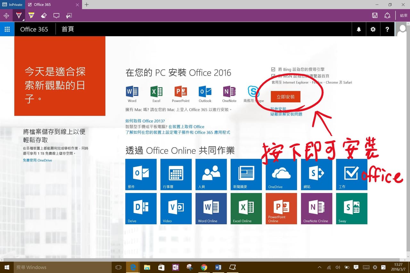The height and width of the screenshot is (273, 410).
Task: Select the yellow highlighter tool
Action: (31, 15)
